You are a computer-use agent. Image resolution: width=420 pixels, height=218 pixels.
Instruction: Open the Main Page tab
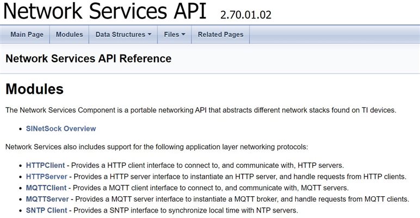coord(27,34)
